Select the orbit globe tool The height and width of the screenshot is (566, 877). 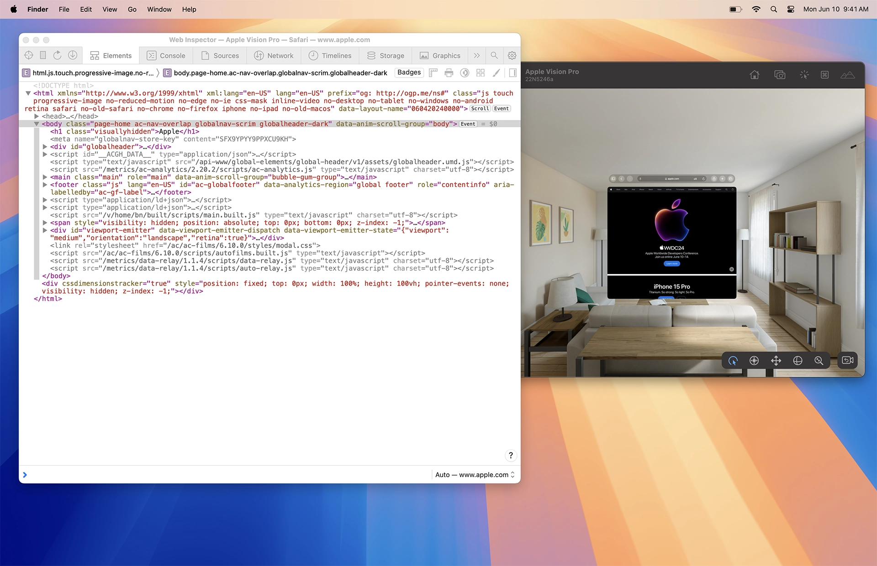point(798,360)
